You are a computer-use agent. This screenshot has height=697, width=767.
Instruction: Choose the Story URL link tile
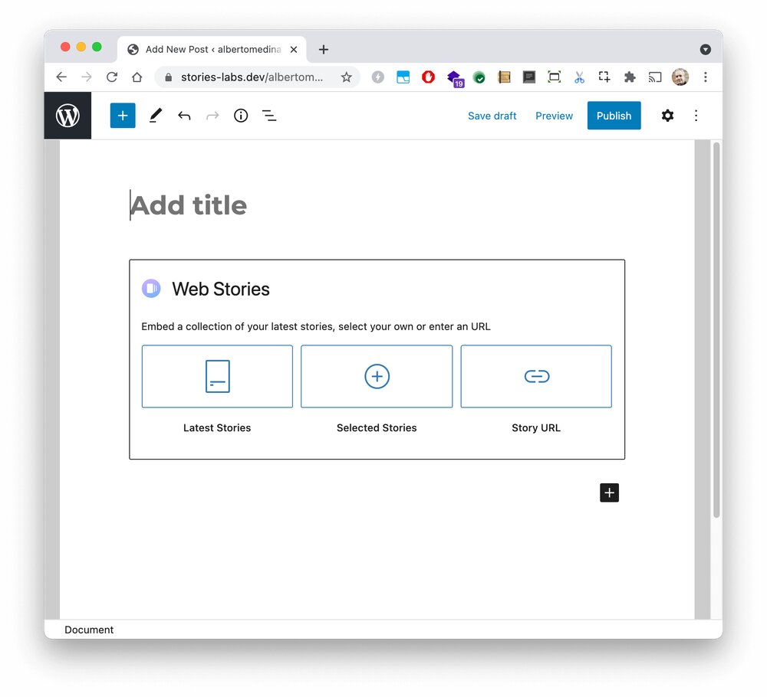[x=536, y=376]
